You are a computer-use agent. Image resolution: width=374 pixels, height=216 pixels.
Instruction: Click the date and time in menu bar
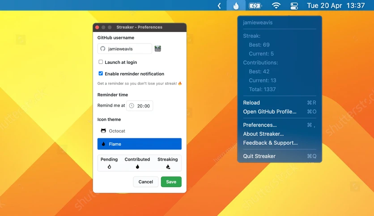336,5
